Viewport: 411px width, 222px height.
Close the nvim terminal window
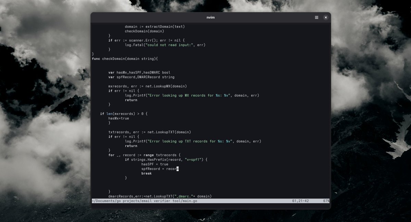326,17
